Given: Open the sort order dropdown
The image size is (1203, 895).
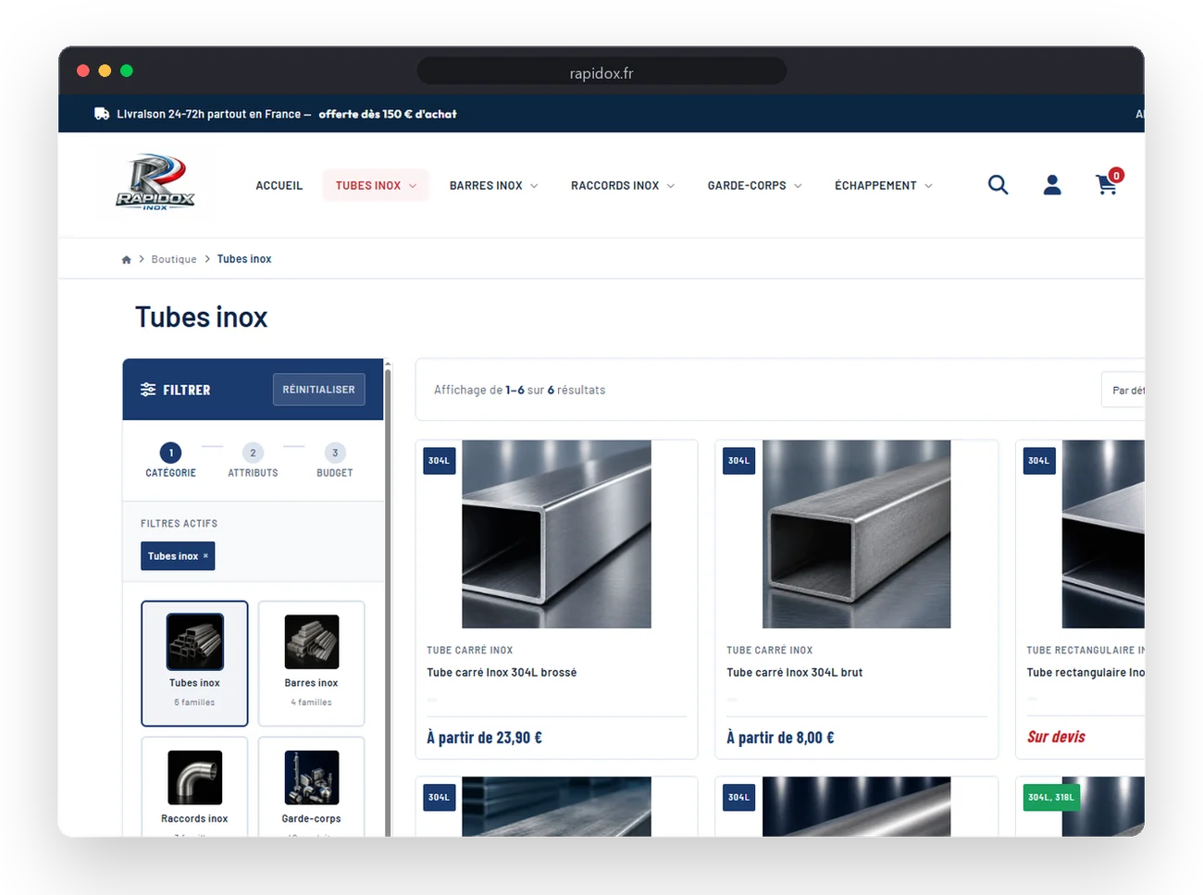Looking at the screenshot, I should (1123, 391).
